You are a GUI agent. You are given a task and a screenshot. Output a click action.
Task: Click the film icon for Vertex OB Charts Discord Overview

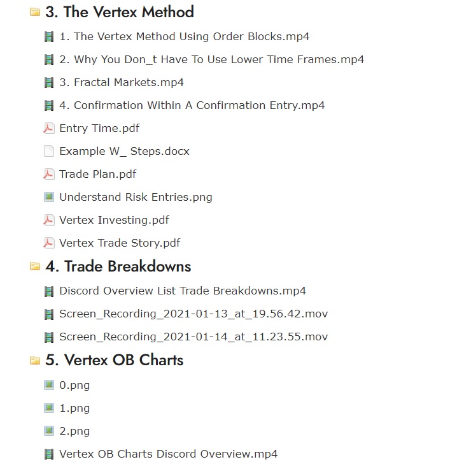49,454
